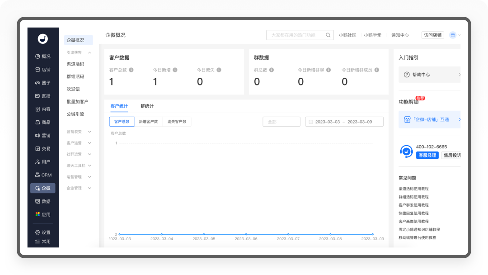Open the 直播 live streaming icon
Image resolution: width=488 pixels, height=275 pixels.
click(x=38, y=96)
